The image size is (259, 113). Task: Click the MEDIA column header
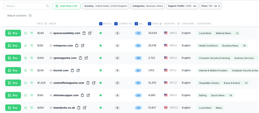point(53,24)
